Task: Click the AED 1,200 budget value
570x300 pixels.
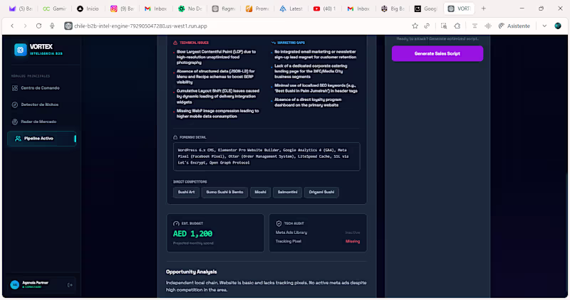Action: (x=192, y=234)
